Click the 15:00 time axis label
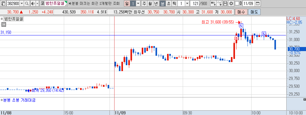Viewport: 306px width, 115px height. (x=69, y=113)
